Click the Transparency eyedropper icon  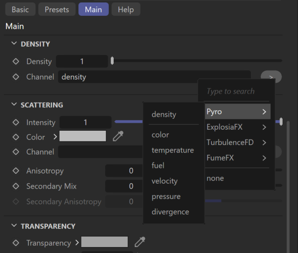click(x=140, y=242)
